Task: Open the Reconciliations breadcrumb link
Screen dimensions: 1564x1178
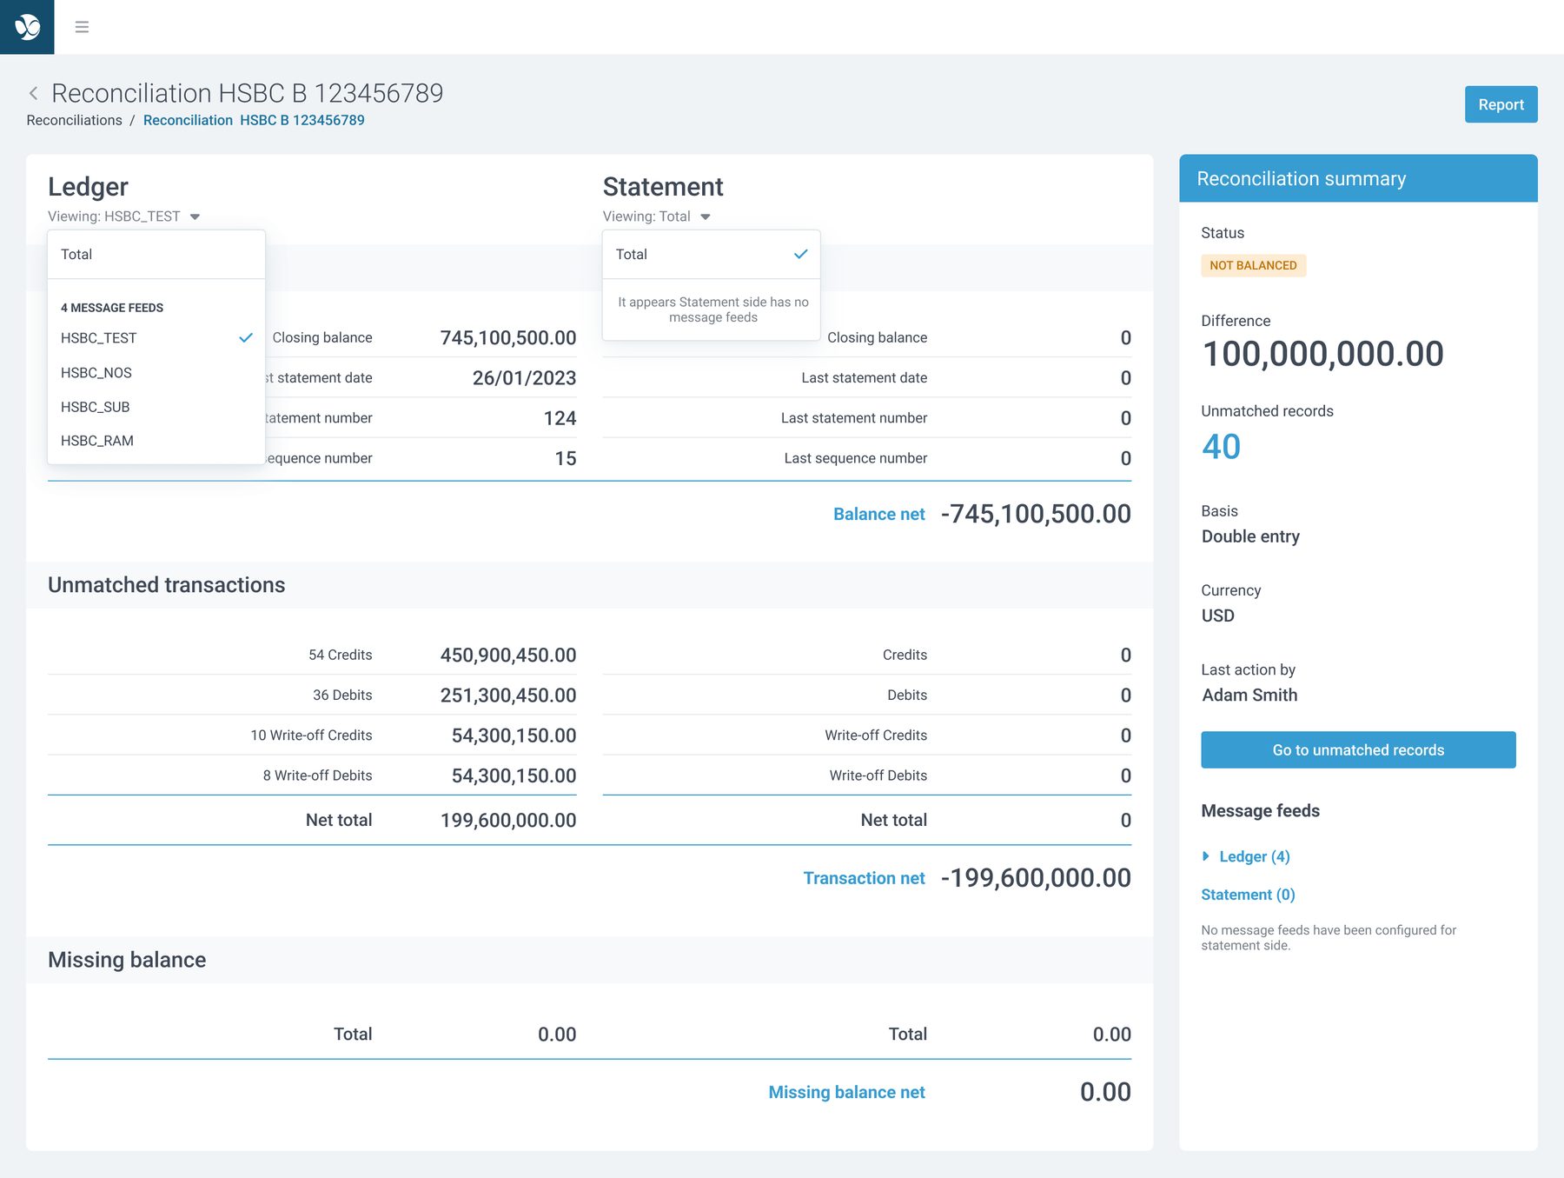Action: 74,120
